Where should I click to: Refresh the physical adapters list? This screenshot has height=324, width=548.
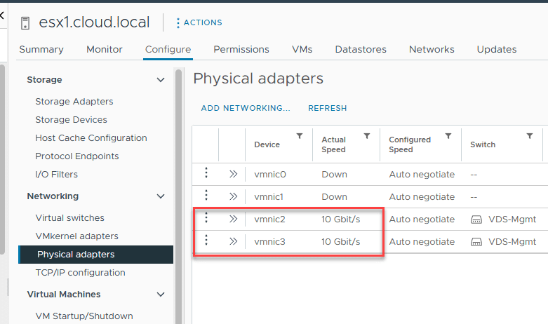(x=328, y=108)
